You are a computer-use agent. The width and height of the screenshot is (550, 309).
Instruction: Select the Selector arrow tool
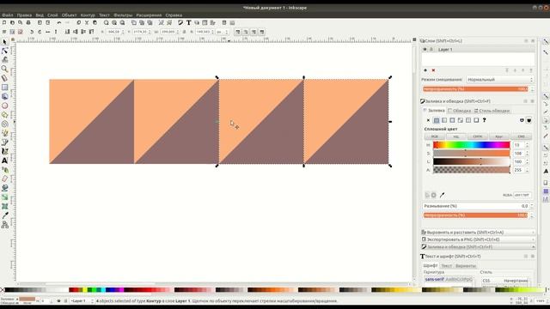4,42
